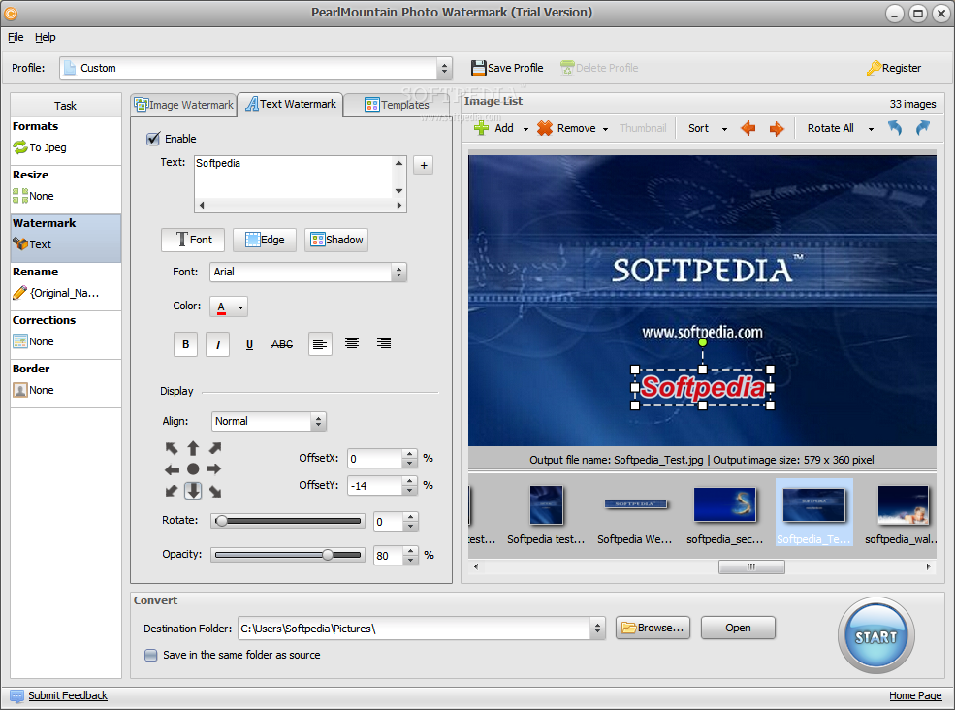Open the Edge settings button
The image size is (955, 710).
pyautogui.click(x=265, y=241)
